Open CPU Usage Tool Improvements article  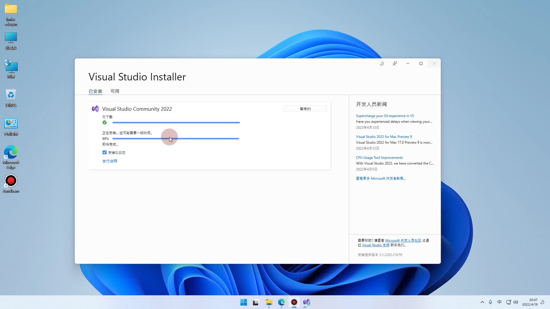(x=380, y=158)
